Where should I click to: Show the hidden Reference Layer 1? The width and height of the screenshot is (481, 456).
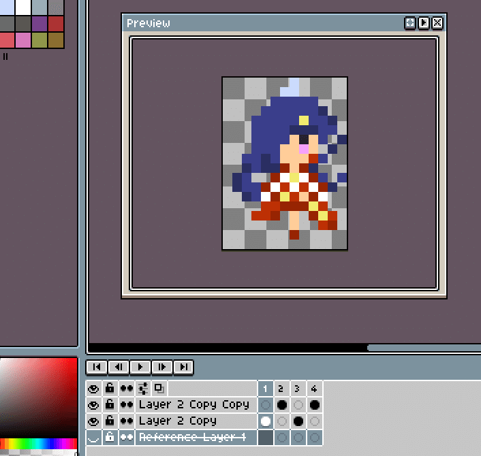[93, 438]
